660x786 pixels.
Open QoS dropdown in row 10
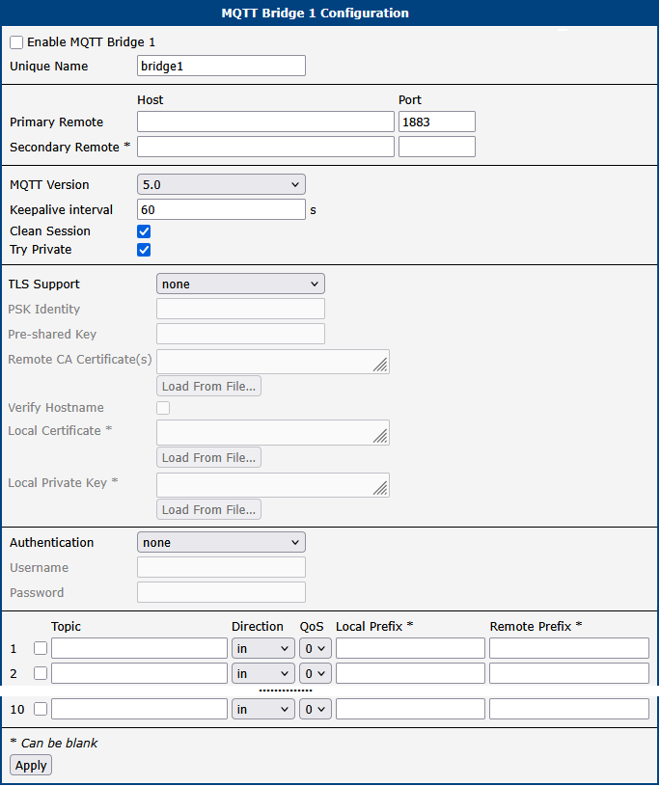pyautogui.click(x=316, y=709)
